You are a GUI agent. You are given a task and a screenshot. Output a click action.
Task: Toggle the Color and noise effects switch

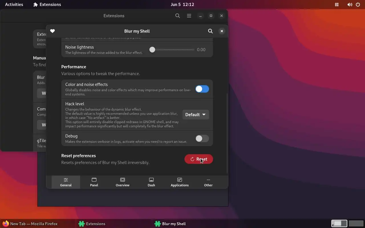[x=202, y=89]
